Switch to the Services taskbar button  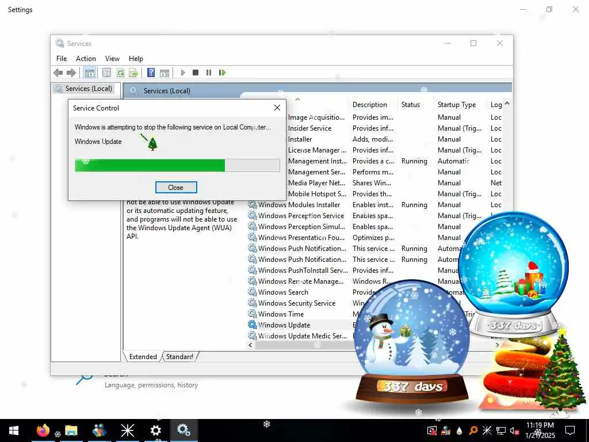(183, 430)
